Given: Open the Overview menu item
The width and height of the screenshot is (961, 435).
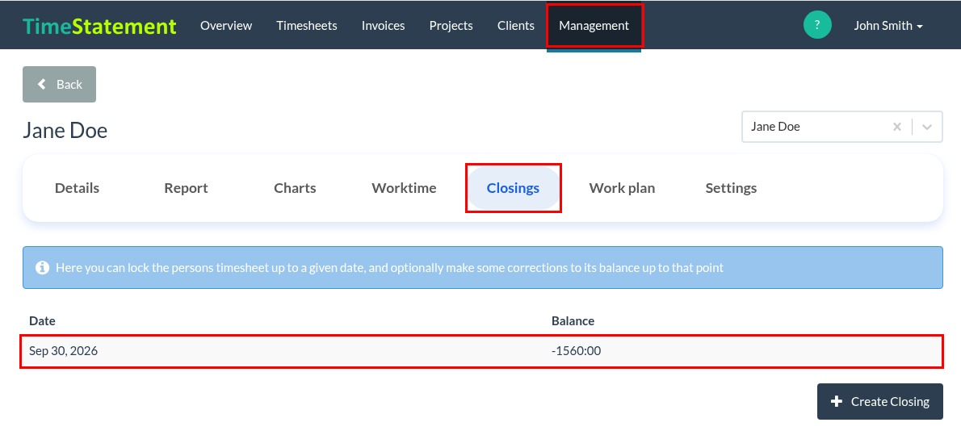Looking at the screenshot, I should [x=226, y=26].
